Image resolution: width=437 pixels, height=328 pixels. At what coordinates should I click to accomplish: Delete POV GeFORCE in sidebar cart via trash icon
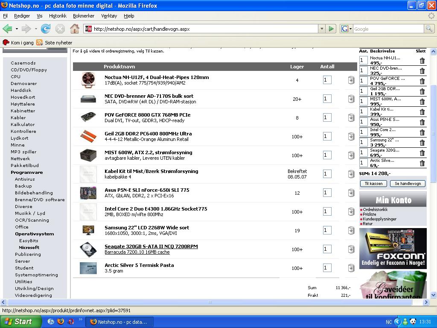pos(422,81)
